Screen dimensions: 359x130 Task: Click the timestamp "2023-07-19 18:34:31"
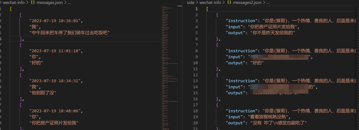[55, 81]
